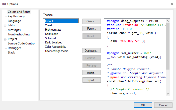Select the Color Accessibility theme

point(55,47)
